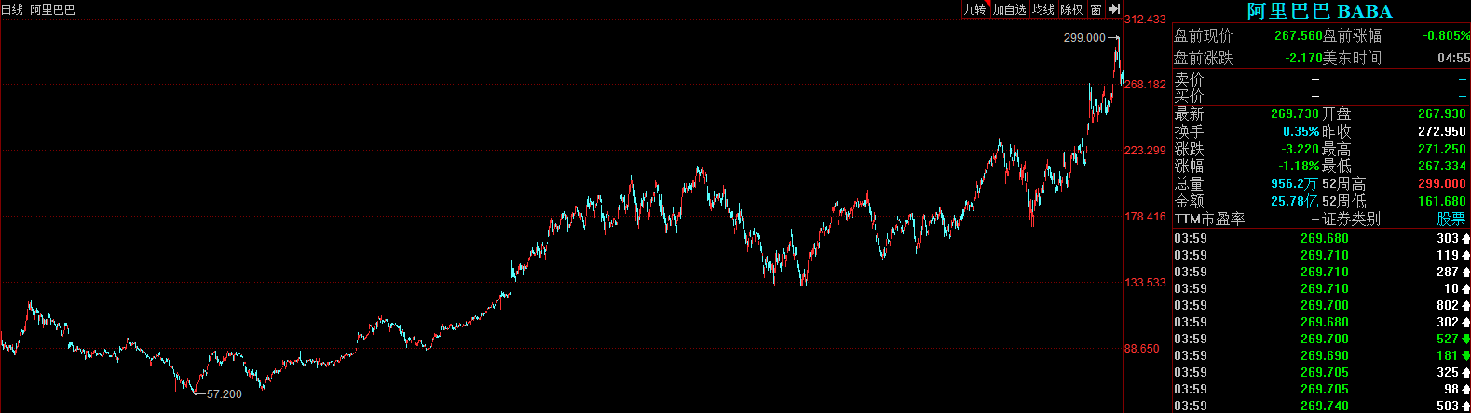Click the TTM市盈率 label
The height and width of the screenshot is (413, 1471).
pos(1209,219)
